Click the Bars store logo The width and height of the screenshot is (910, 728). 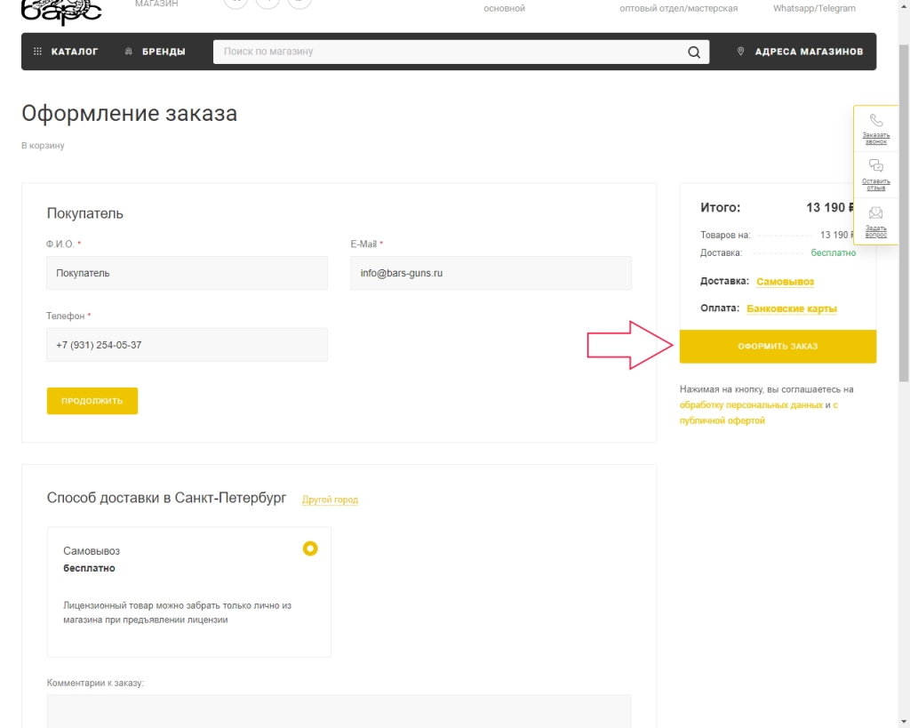61,11
